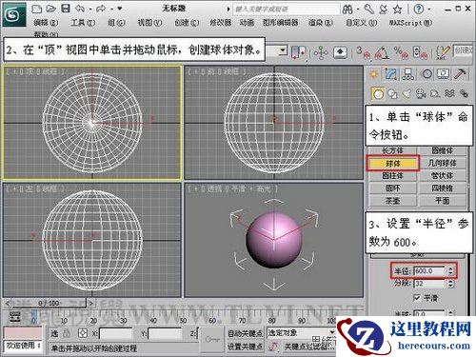476x357 pixels.
Task: Click the 球体 sphere primitive button
Action: (x=393, y=164)
